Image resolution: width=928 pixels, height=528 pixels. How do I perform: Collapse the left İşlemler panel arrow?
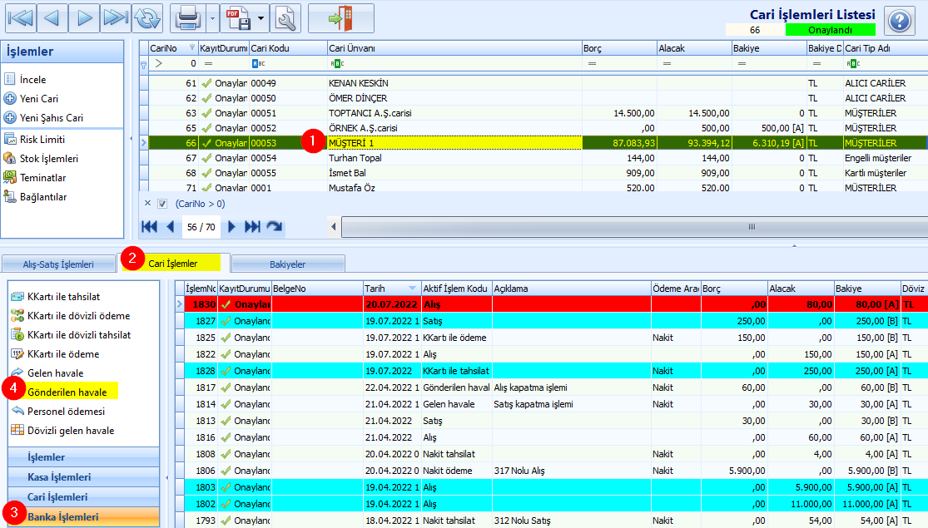point(132,139)
